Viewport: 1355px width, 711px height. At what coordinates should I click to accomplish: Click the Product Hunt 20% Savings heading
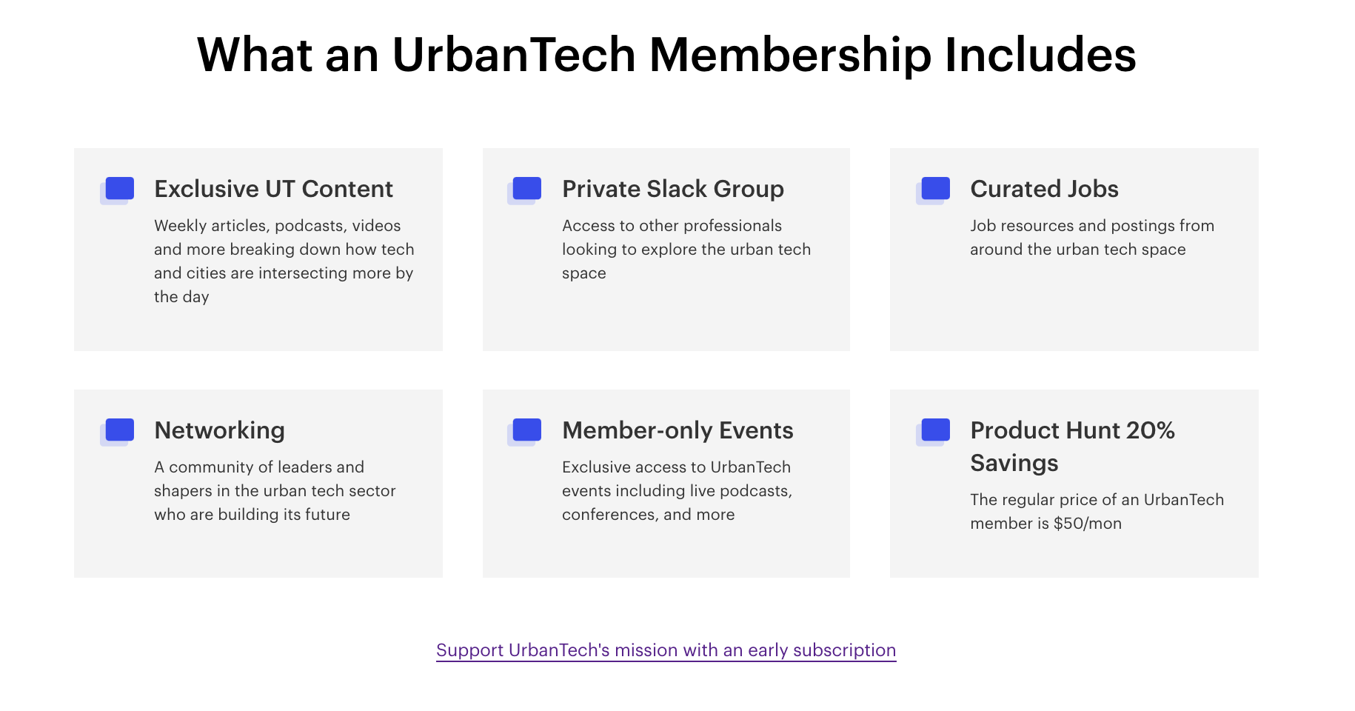[1073, 447]
